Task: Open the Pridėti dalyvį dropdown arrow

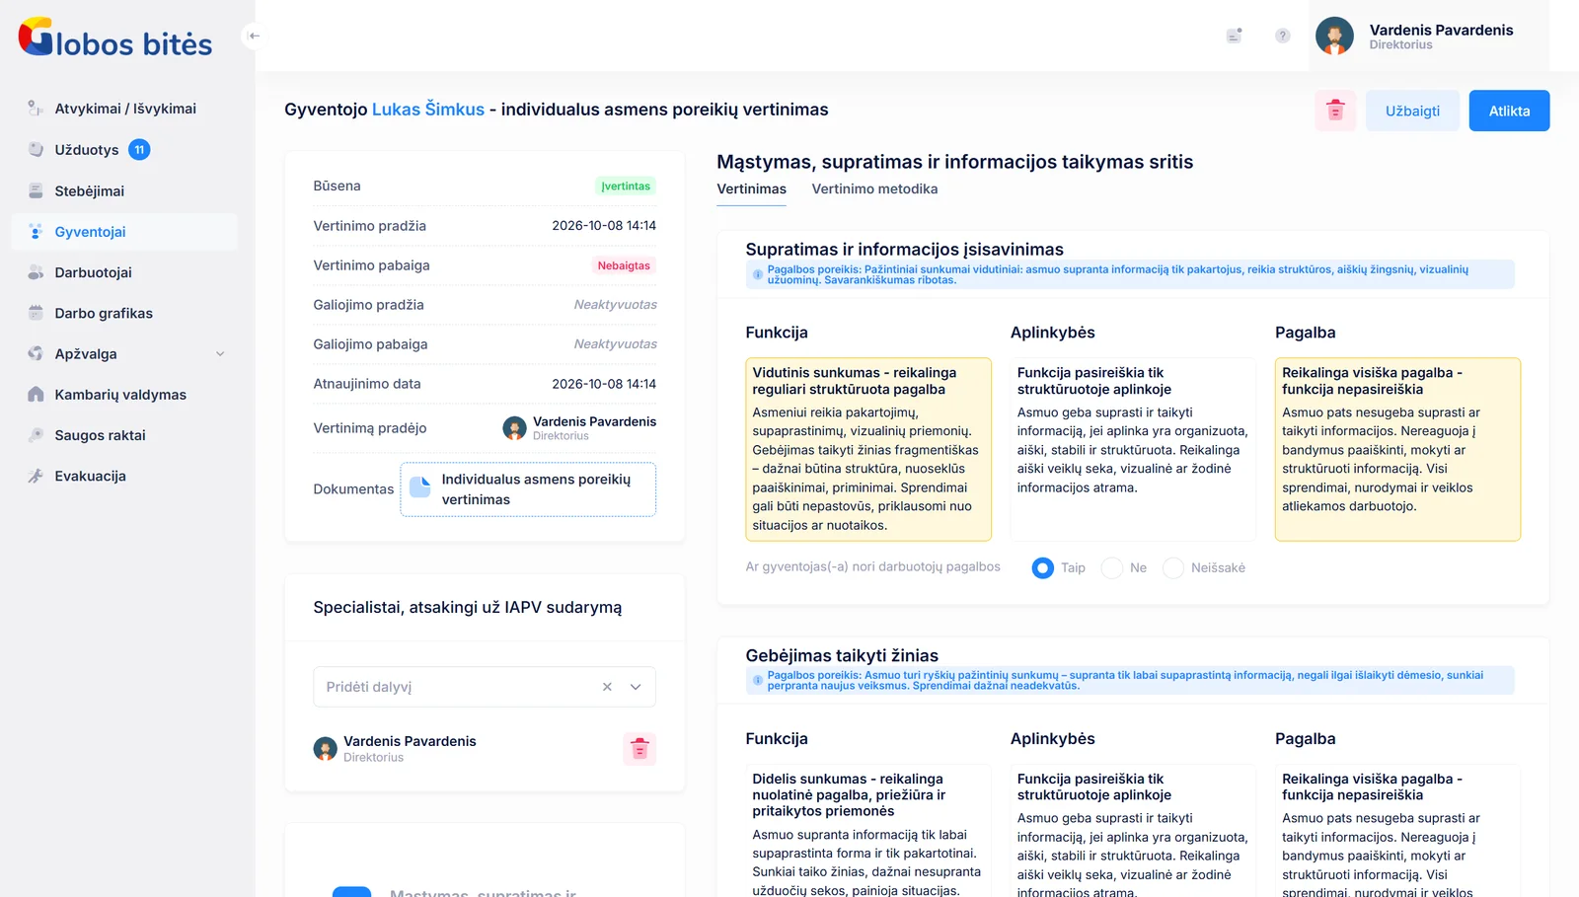Action: (x=636, y=687)
